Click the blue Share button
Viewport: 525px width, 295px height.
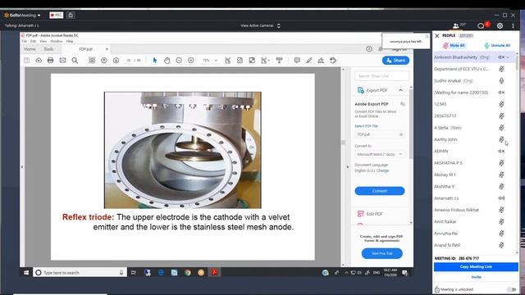(x=395, y=61)
